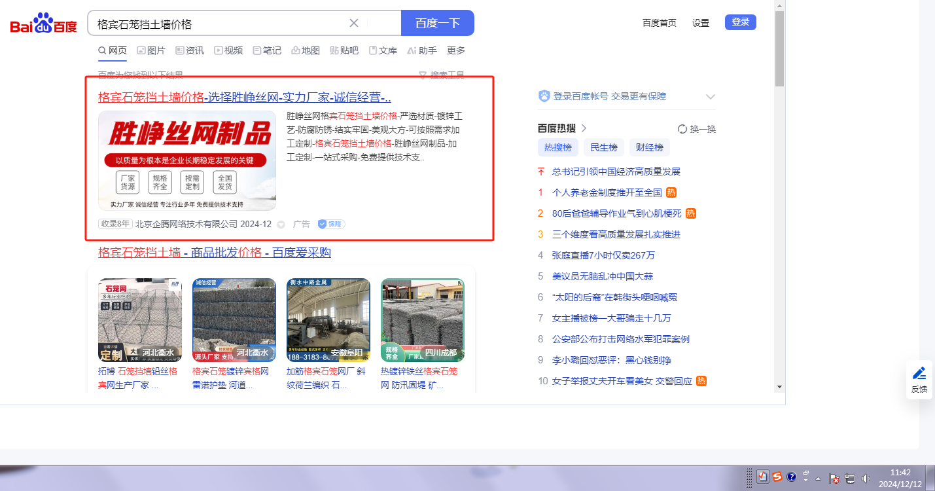Go to the 文库 tab
The width and height of the screenshot is (935, 491).
(383, 50)
